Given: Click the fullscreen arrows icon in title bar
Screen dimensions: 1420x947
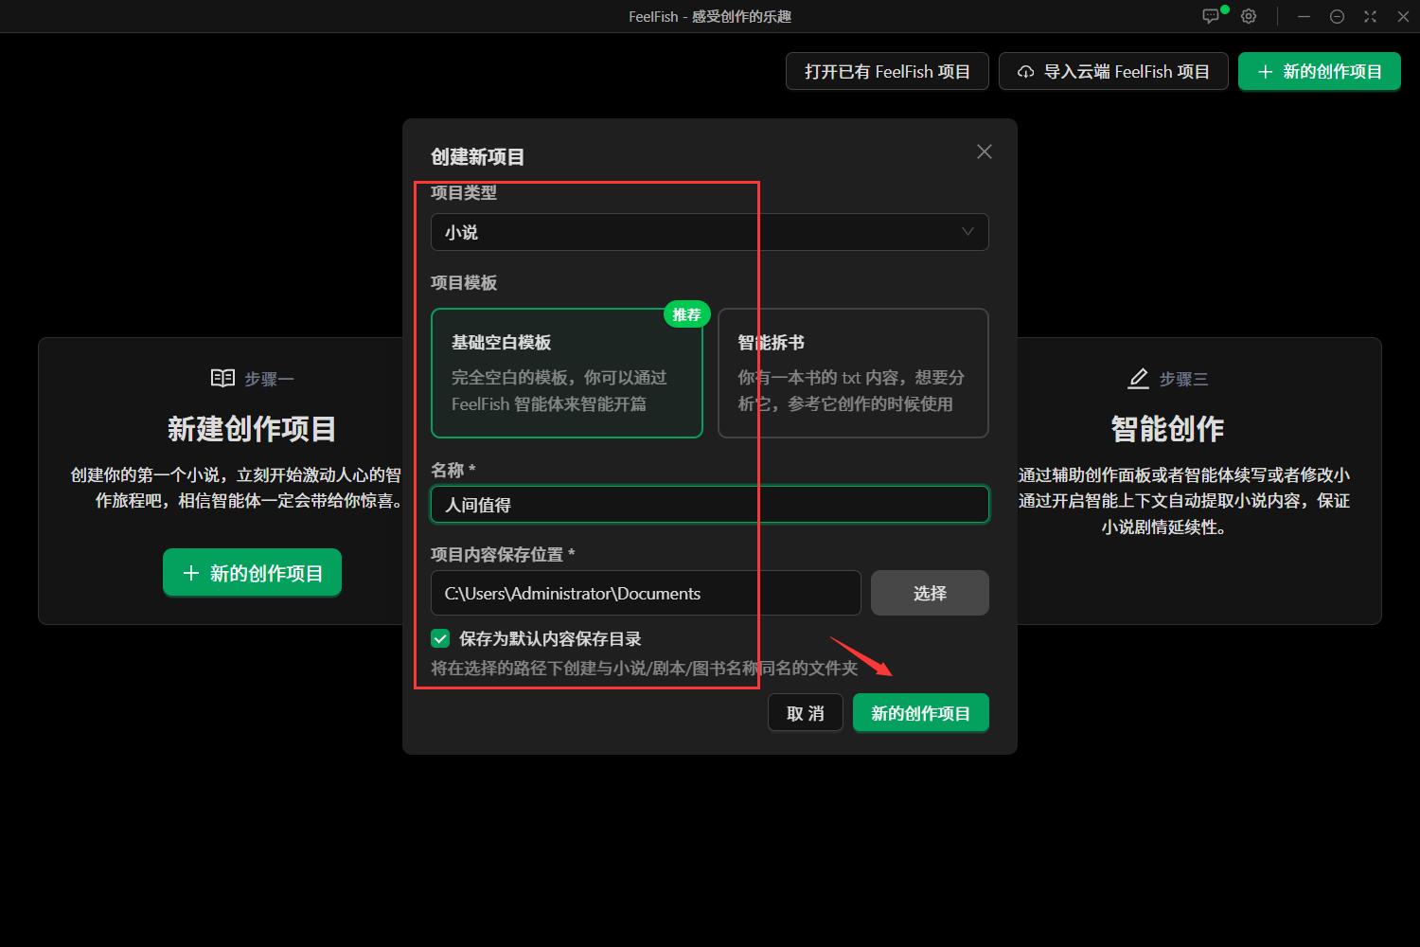Looking at the screenshot, I should coord(1370,16).
